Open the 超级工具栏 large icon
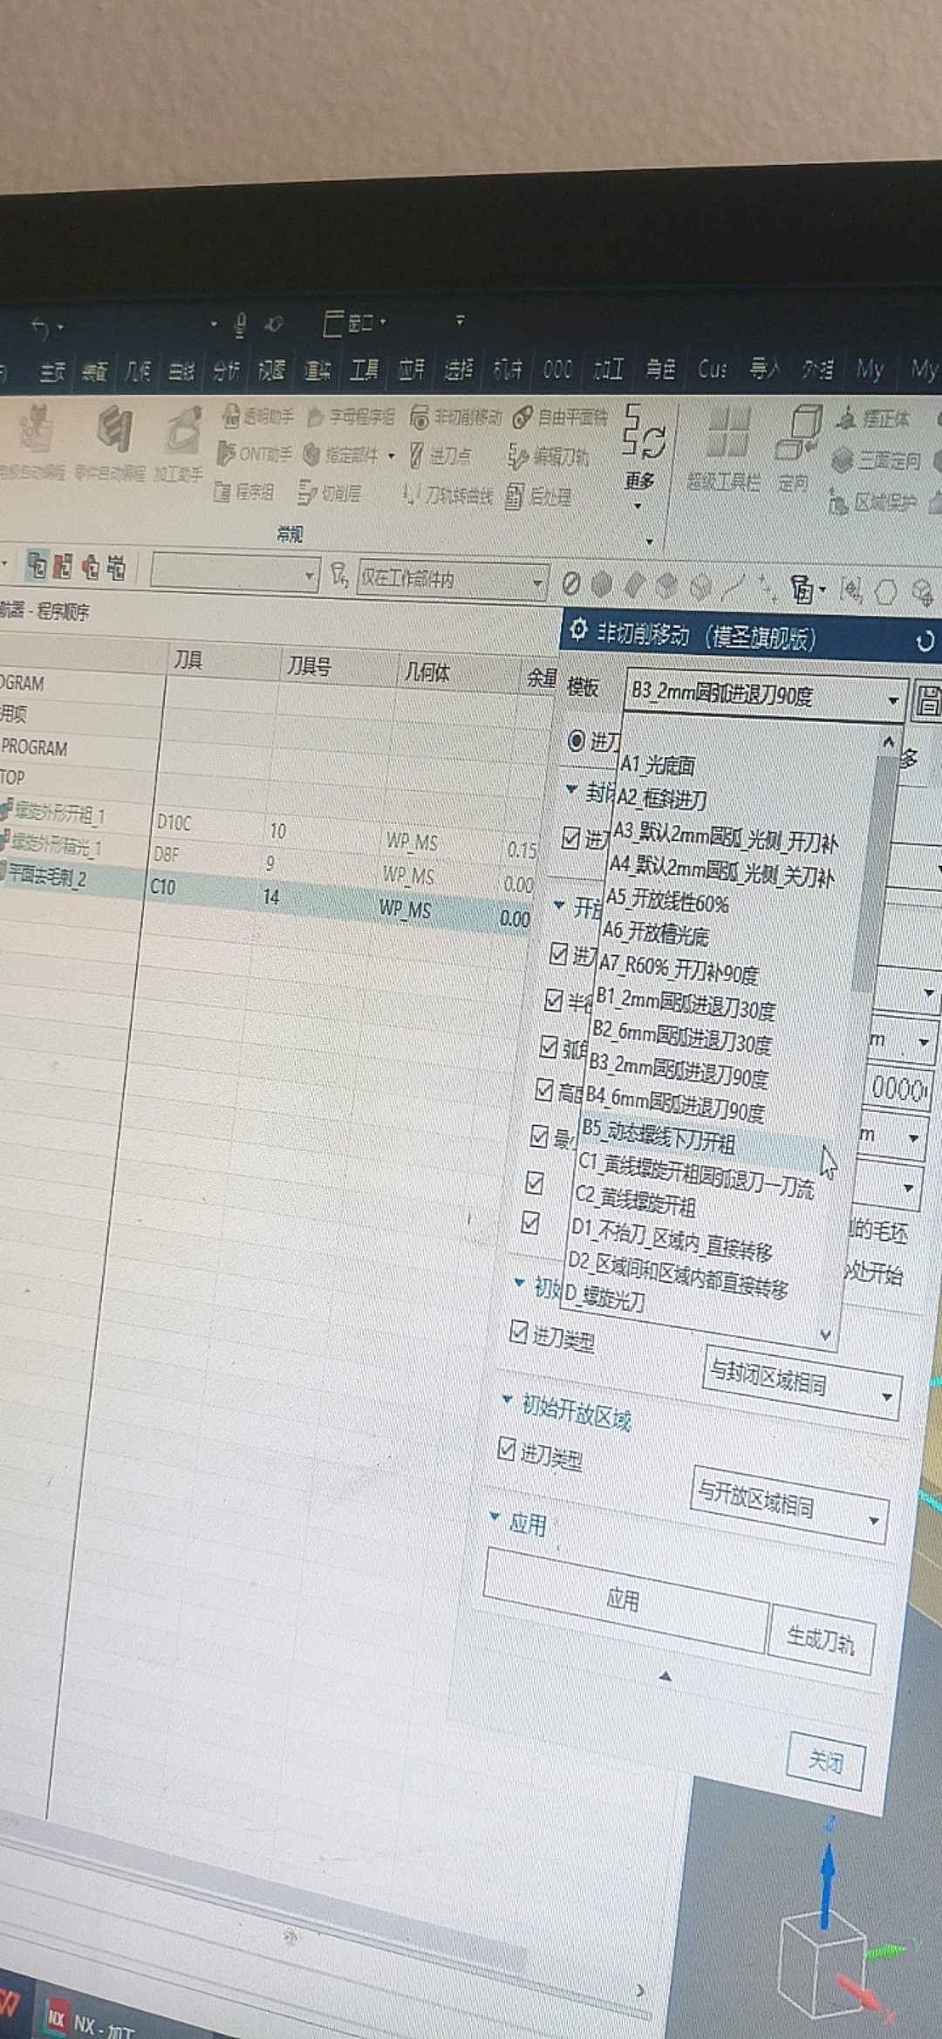Screen dimensions: 942x2039 [x=724, y=447]
